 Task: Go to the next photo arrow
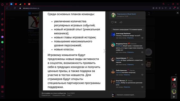[x=104, y=51]
